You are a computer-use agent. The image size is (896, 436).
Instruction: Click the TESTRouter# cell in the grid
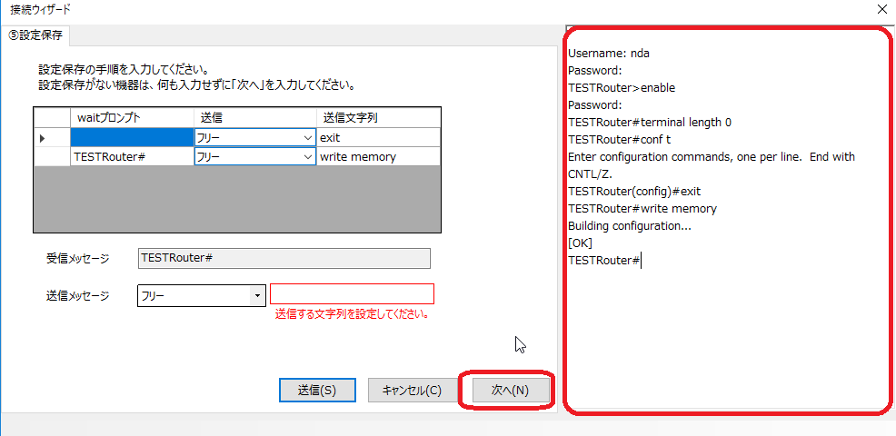132,156
